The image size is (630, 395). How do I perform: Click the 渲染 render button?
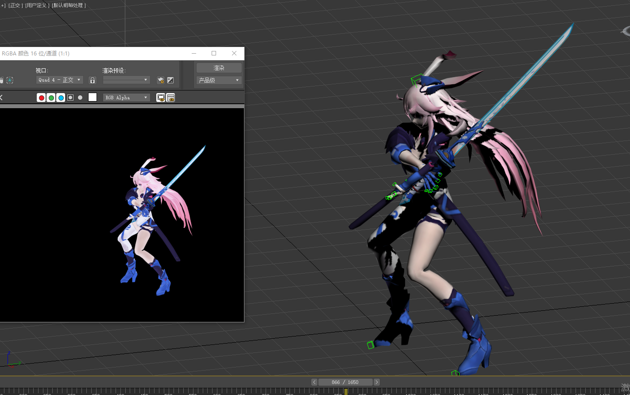click(219, 68)
